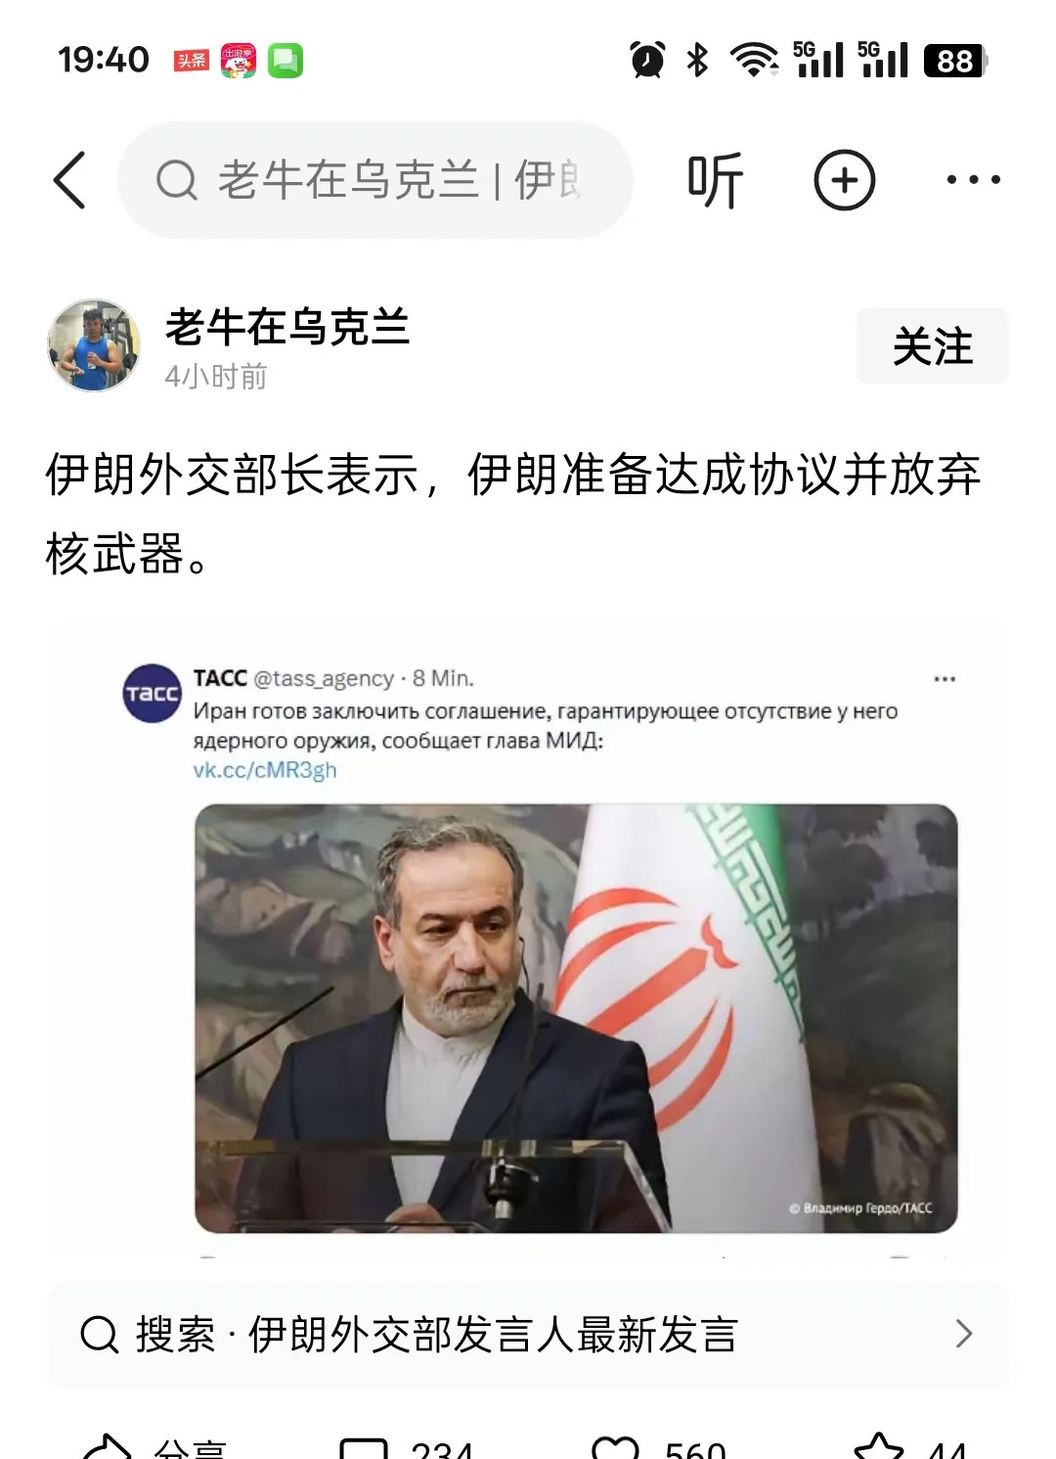Tap the battery indicator in status bar
The width and height of the screenshot is (1056, 1459).
(x=955, y=61)
